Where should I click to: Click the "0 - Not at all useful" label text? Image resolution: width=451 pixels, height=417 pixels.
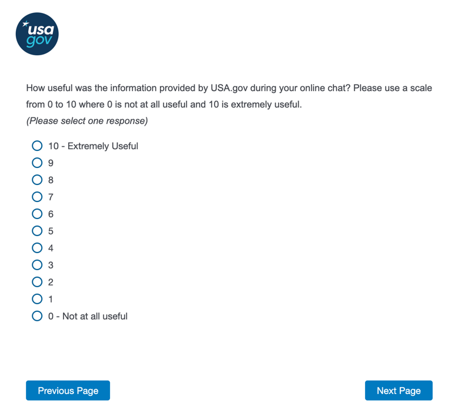pyautogui.click(x=88, y=316)
